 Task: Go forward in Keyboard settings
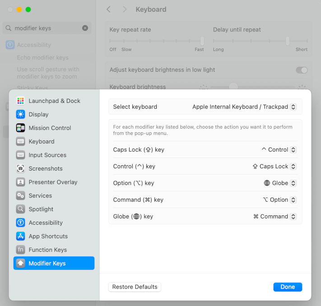point(125,9)
